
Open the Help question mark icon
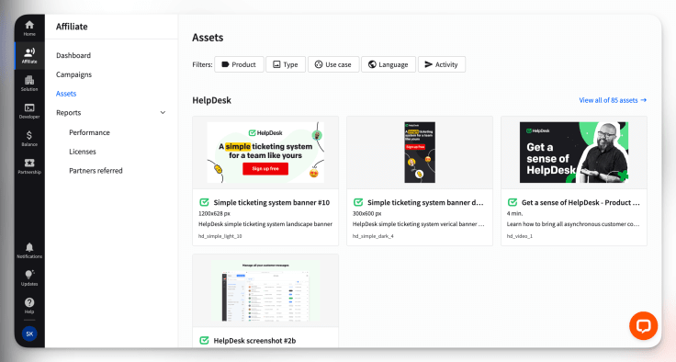pos(29,305)
